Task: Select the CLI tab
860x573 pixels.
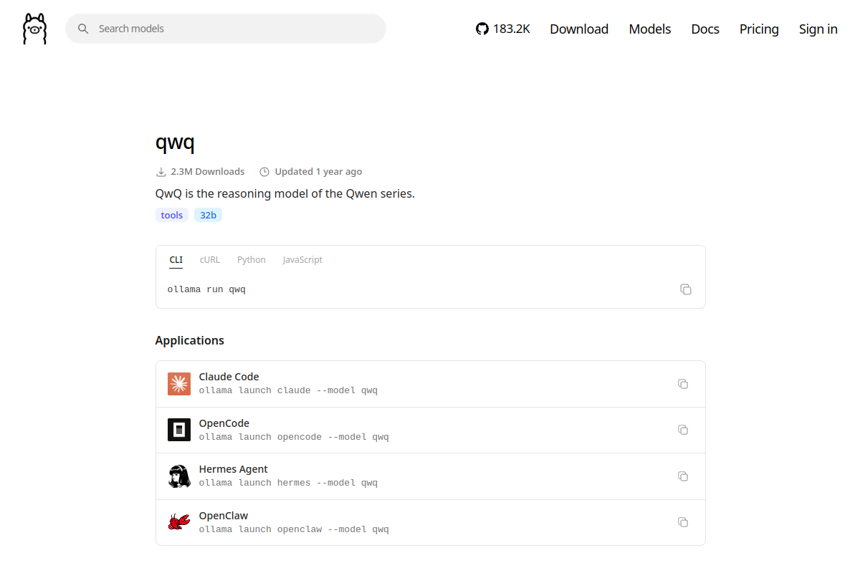Action: [176, 260]
